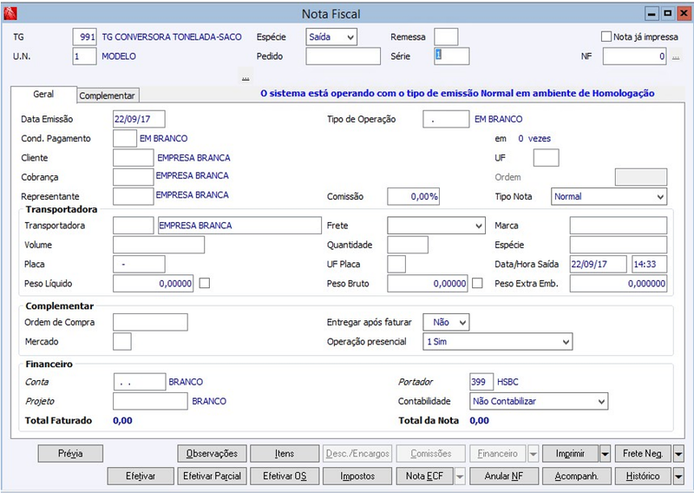Viewport: 694px width, 493px height.
Task: Click the Ordem de Compra field
Action: pyautogui.click(x=150, y=322)
